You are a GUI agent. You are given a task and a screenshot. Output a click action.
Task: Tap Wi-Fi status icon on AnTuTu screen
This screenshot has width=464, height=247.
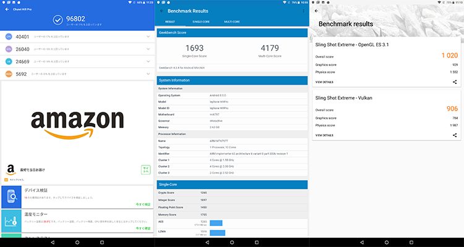[130, 2]
